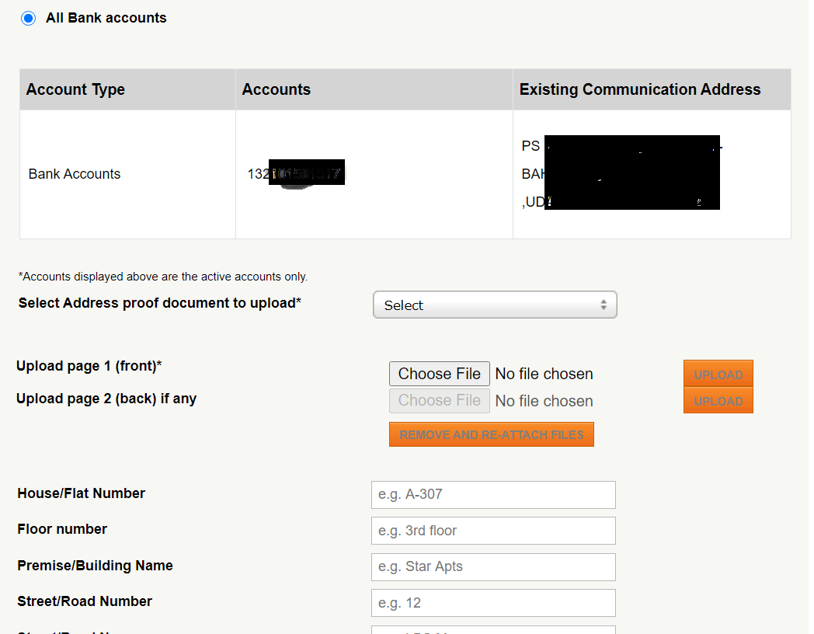Viewport: 814px width, 634px height.
Task: Click the dropdown stepper arrows beside Select
Action: (x=604, y=305)
